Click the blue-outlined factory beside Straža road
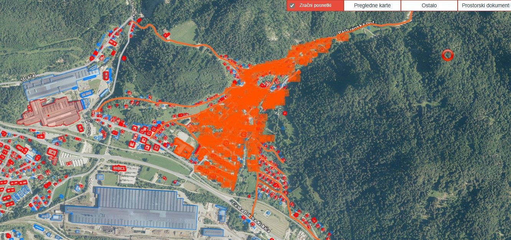The image size is (511, 240). (x=58, y=82)
